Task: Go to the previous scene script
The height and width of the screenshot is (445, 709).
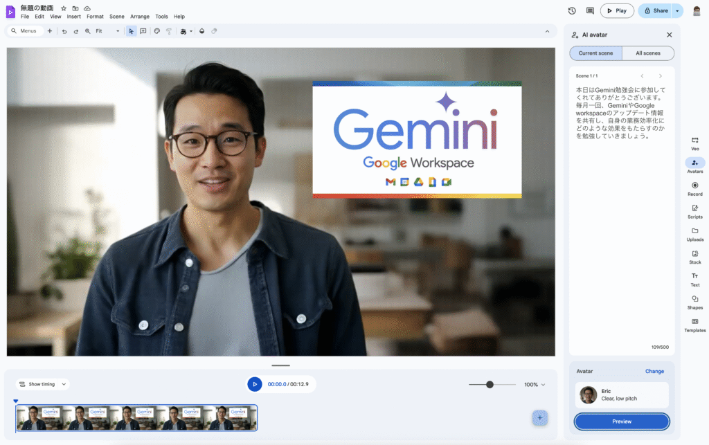Action: (642, 76)
